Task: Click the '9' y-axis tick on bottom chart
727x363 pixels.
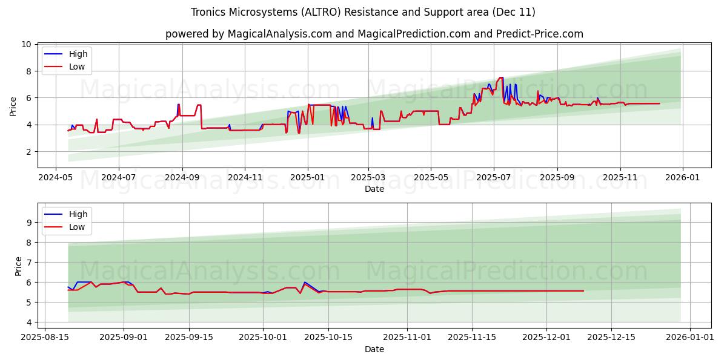Action: 29,223
